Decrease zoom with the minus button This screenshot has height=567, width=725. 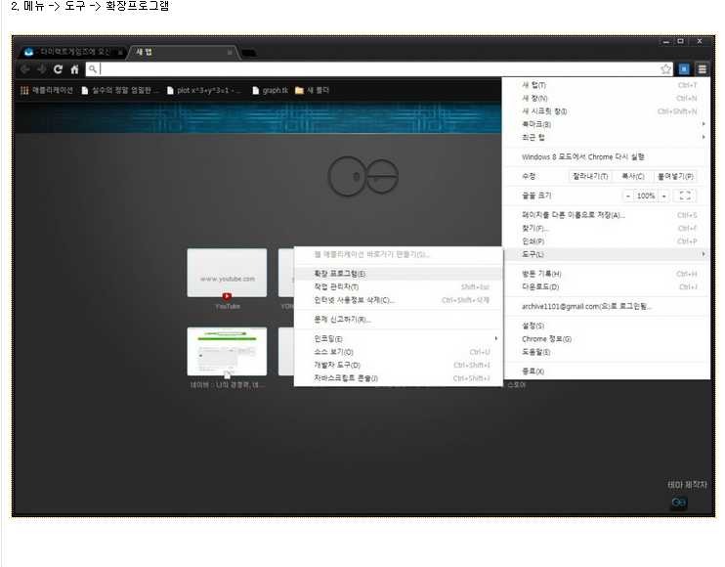tap(627, 196)
